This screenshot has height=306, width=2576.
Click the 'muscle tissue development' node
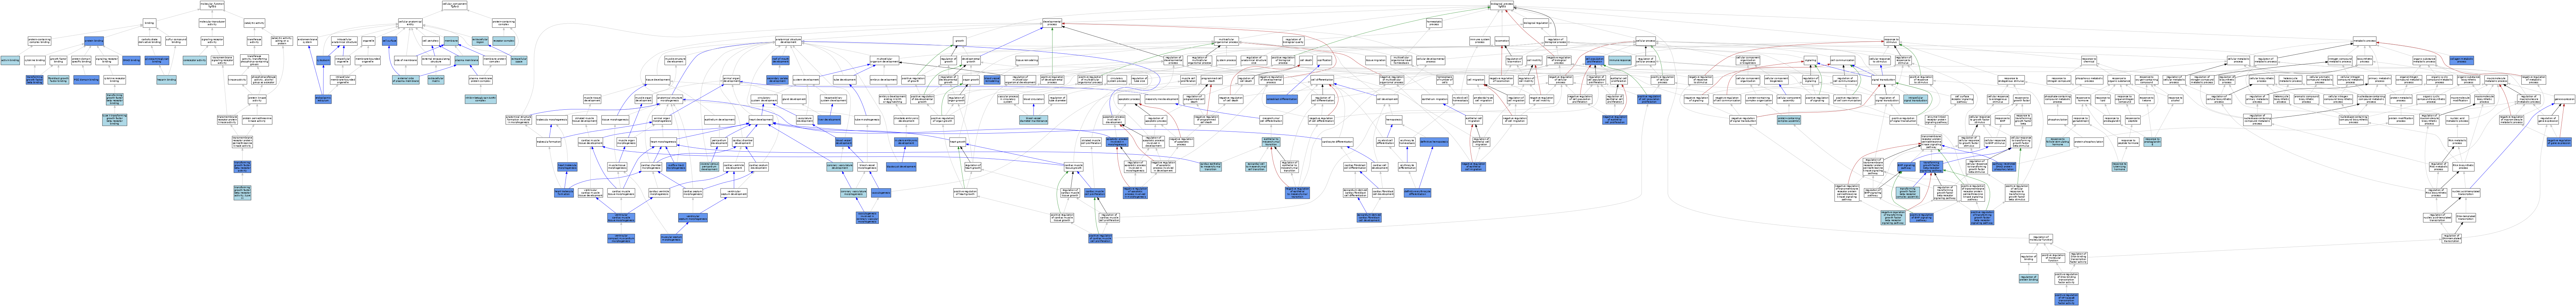pyautogui.click(x=592, y=99)
